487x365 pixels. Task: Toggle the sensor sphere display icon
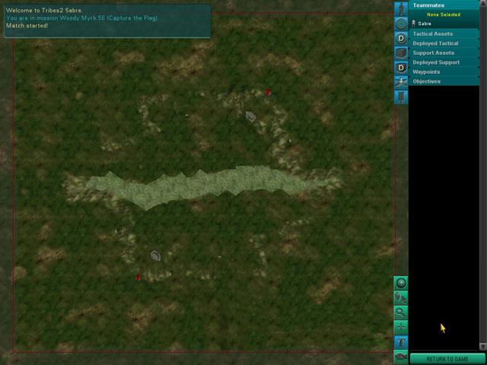point(401,283)
